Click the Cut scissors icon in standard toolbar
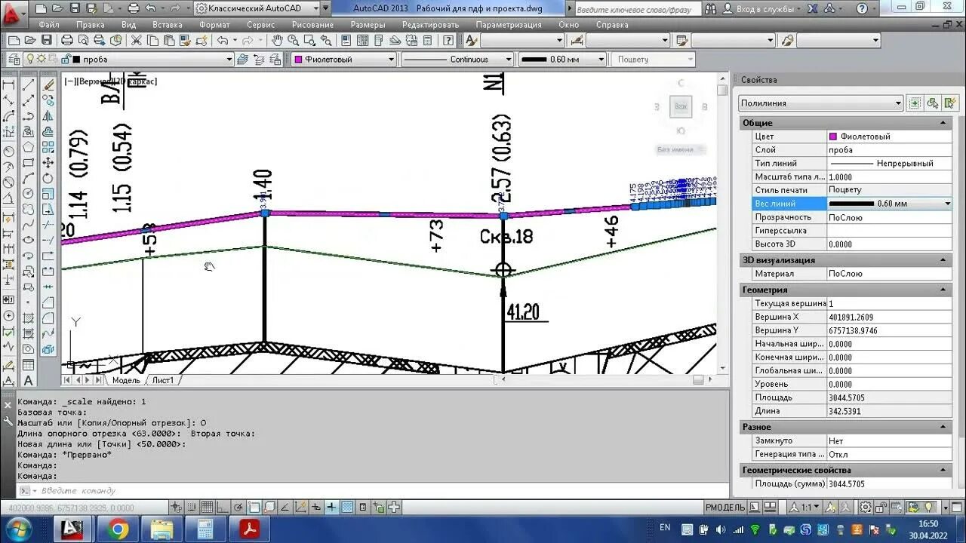 click(136, 40)
